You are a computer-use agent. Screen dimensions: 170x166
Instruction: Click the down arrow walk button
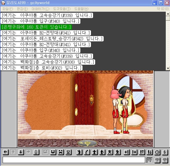(21, 152)
